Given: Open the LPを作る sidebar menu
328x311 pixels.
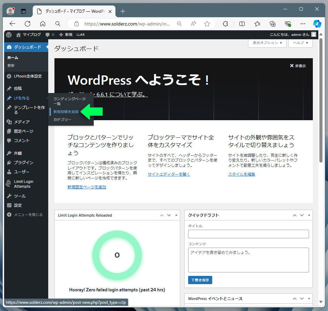Looking at the screenshot, I should (26, 98).
